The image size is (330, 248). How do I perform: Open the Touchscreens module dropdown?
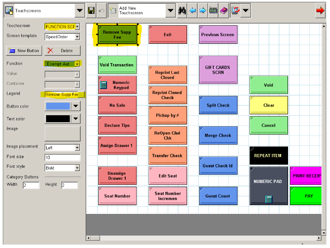[x=80, y=11]
